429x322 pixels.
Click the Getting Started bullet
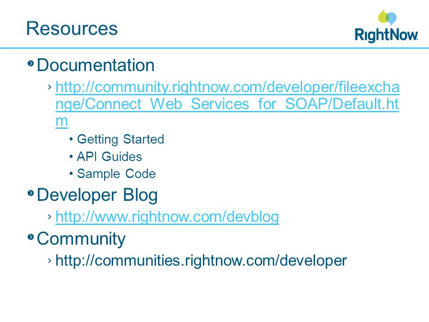pyautogui.click(x=121, y=140)
